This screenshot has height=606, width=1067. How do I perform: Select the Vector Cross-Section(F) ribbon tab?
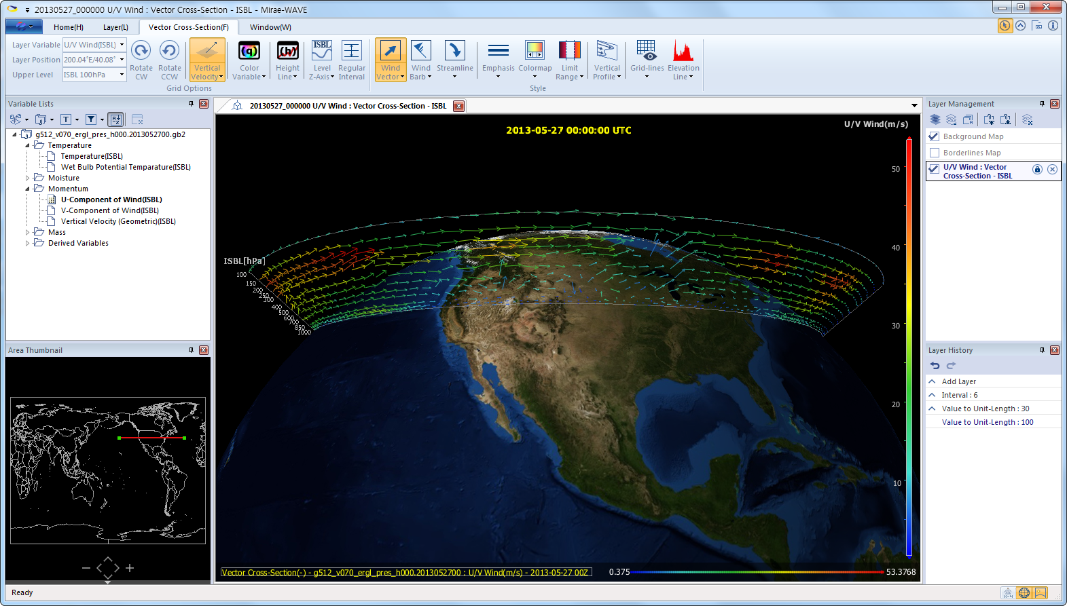click(x=189, y=27)
